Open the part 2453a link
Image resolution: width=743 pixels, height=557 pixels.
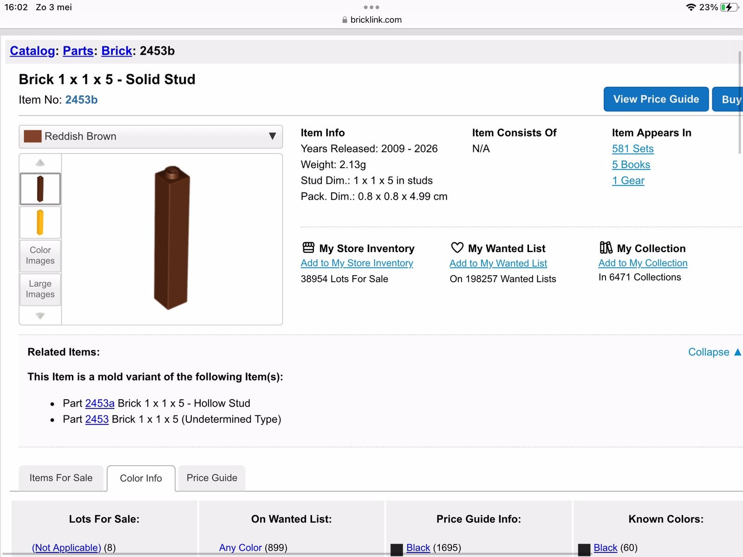(x=100, y=403)
